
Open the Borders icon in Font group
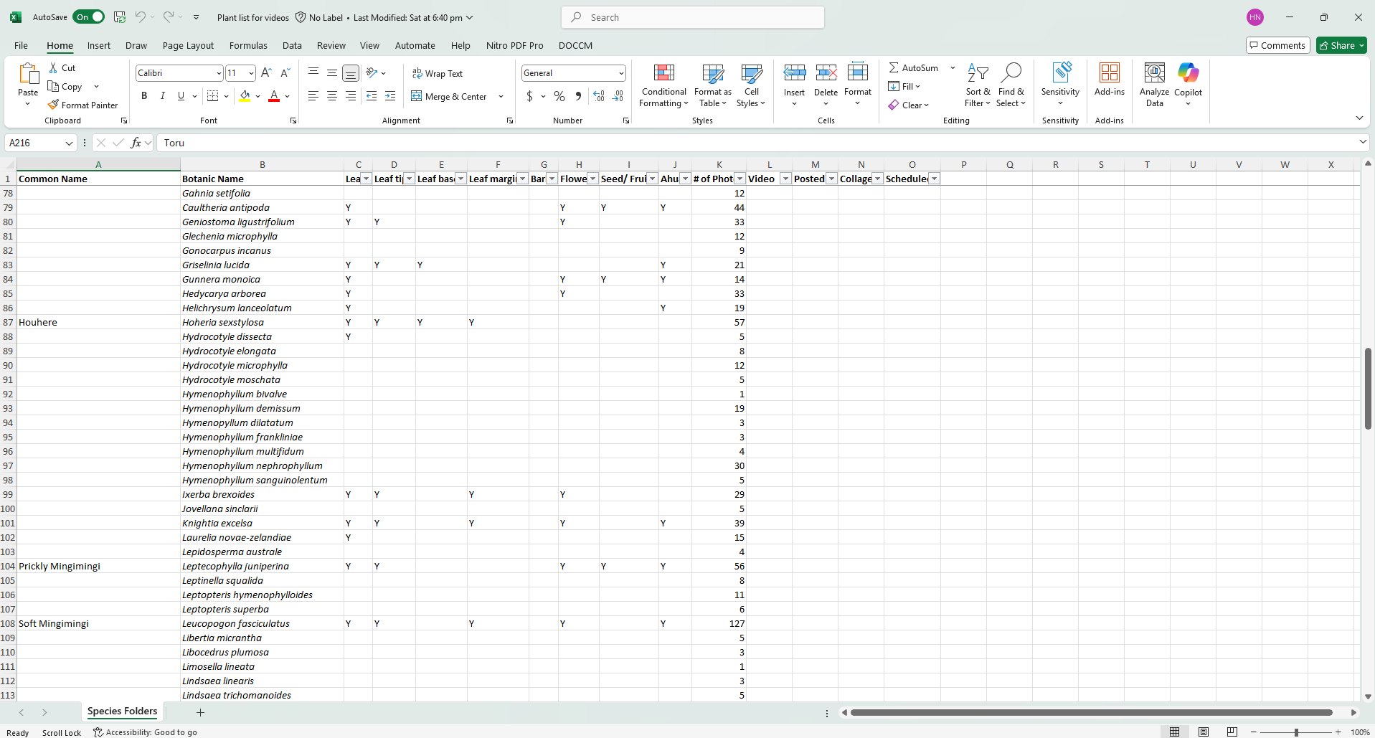point(213,96)
